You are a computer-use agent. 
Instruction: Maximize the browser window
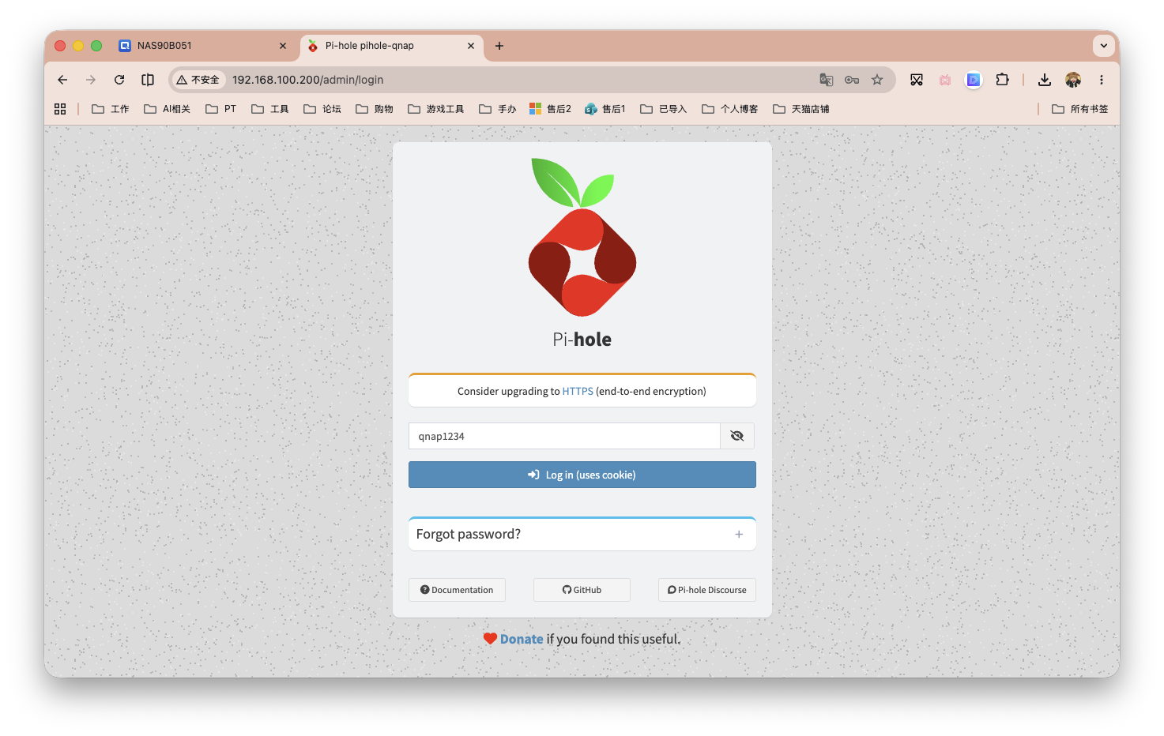click(96, 46)
